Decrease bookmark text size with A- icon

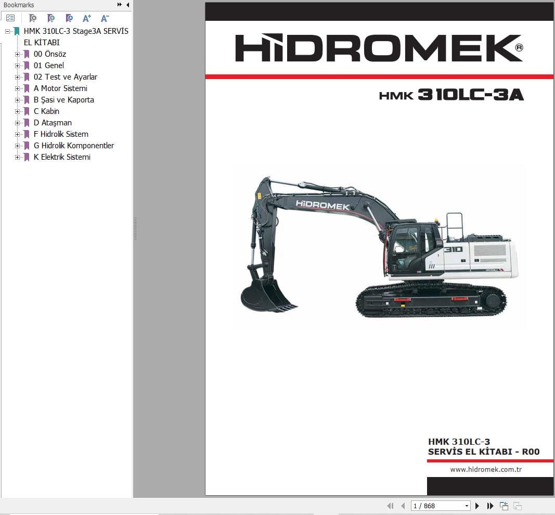(105, 18)
